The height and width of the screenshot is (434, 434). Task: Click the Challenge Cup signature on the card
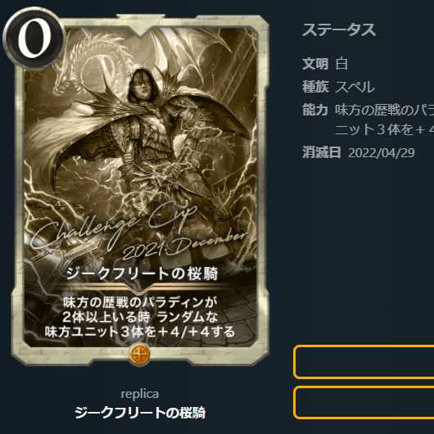pyautogui.click(x=114, y=227)
